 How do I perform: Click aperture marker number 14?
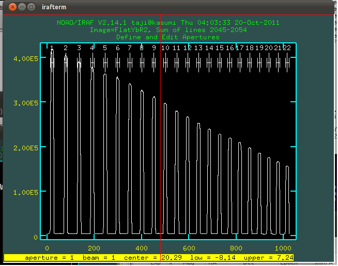[x=209, y=62]
